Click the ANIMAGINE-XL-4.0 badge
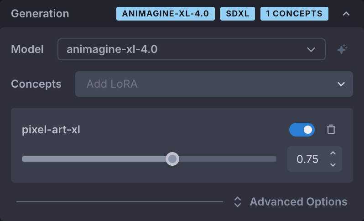 pos(165,14)
